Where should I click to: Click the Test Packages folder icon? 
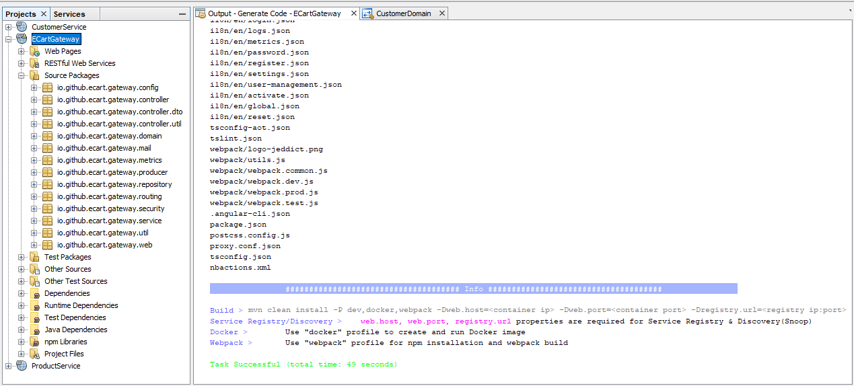34,257
